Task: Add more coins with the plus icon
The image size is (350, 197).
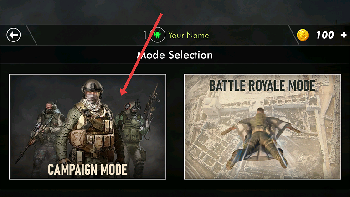Action: pos(344,35)
